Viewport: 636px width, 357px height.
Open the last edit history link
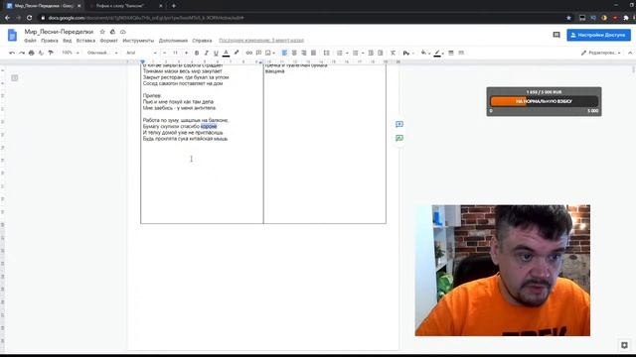261,41
